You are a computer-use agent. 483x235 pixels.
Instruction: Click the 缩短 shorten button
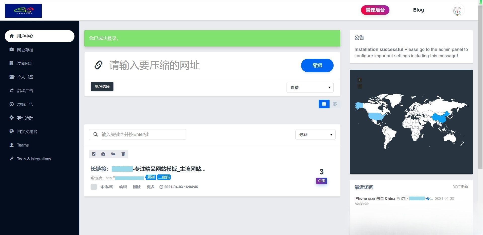pyautogui.click(x=317, y=65)
